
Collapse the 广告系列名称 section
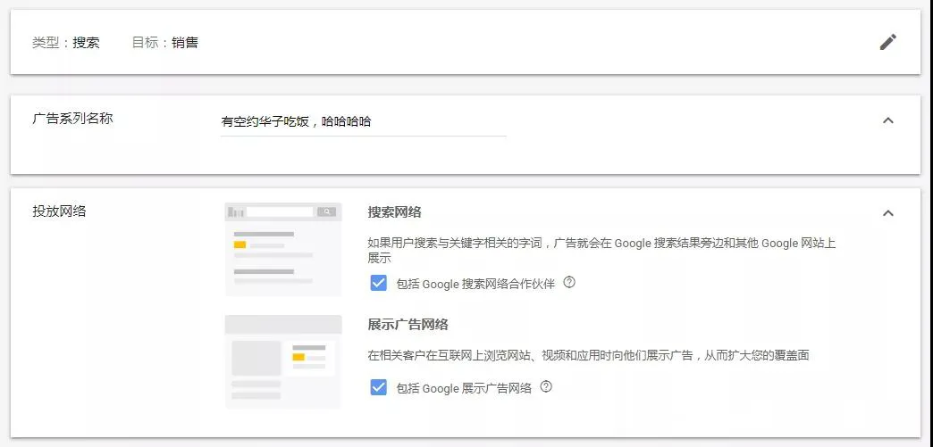(887, 120)
